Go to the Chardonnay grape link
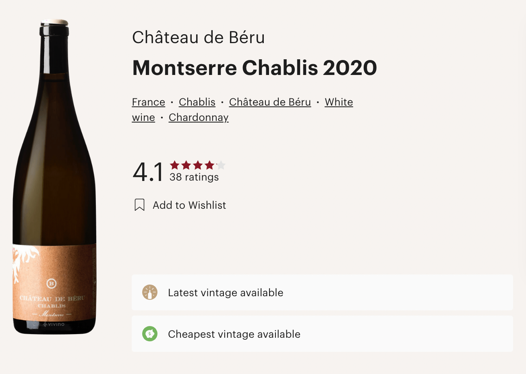 199,118
